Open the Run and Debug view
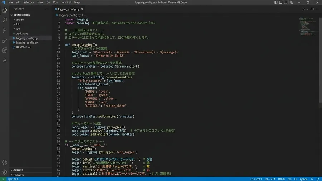Image resolution: width=322 pixels, height=181 pixels. coord(5,40)
